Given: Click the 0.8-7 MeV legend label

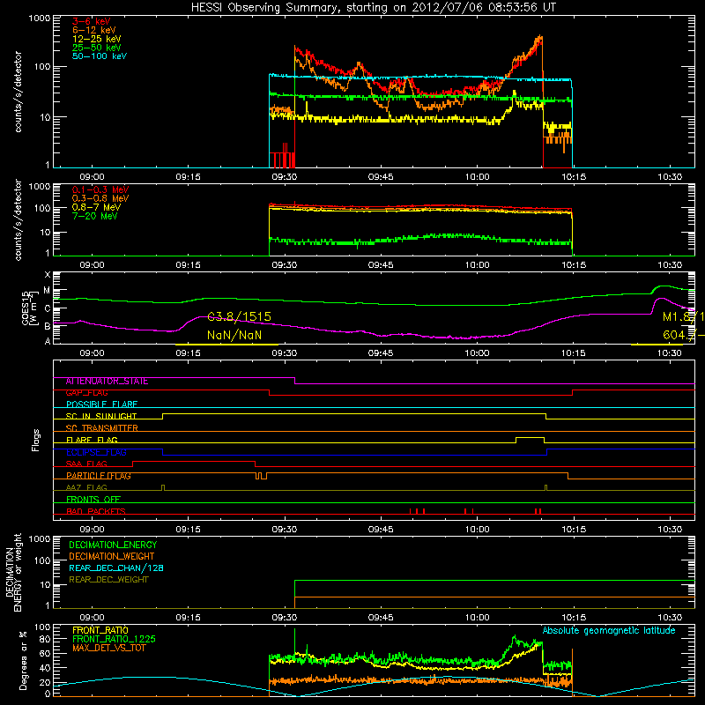Looking at the screenshot, I should pyautogui.click(x=96, y=207).
